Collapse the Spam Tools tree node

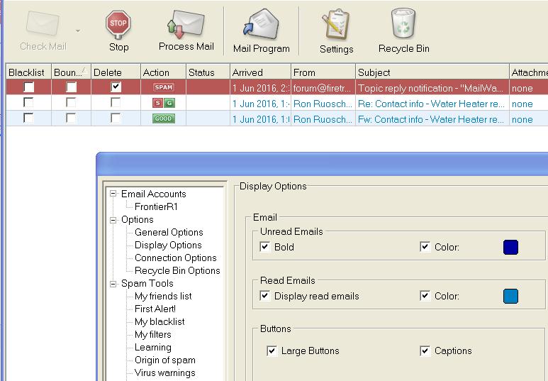point(113,284)
